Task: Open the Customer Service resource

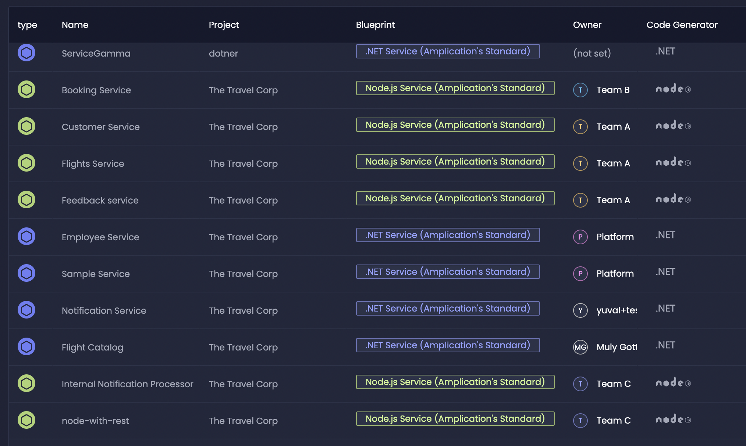Action: (101, 127)
